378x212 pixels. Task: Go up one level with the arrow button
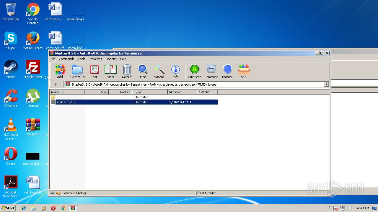tap(55, 84)
